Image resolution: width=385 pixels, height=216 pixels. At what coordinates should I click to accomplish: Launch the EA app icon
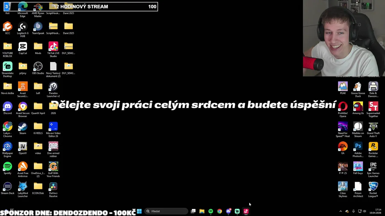[x=343, y=148]
